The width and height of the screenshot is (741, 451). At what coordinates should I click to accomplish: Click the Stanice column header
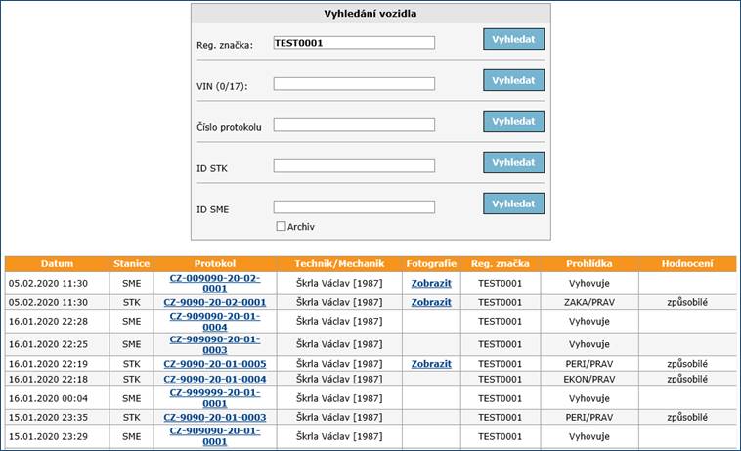[131, 264]
